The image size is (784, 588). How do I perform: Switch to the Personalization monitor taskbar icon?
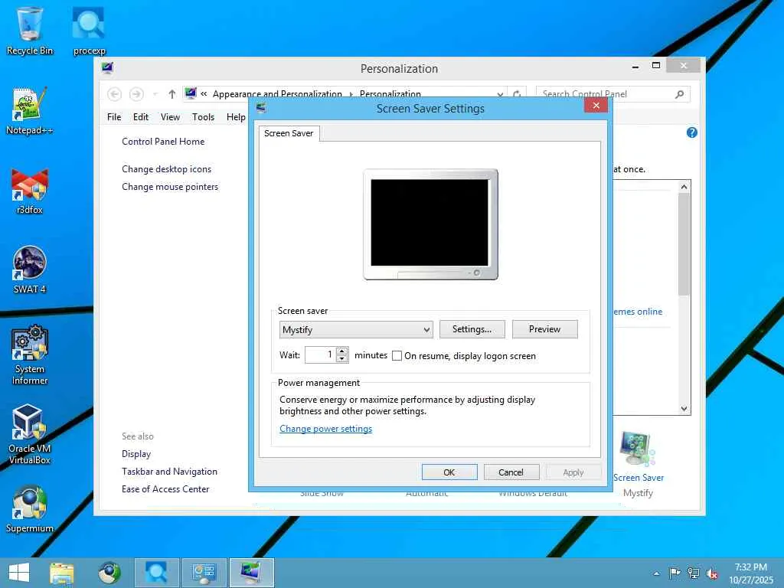tap(251, 573)
